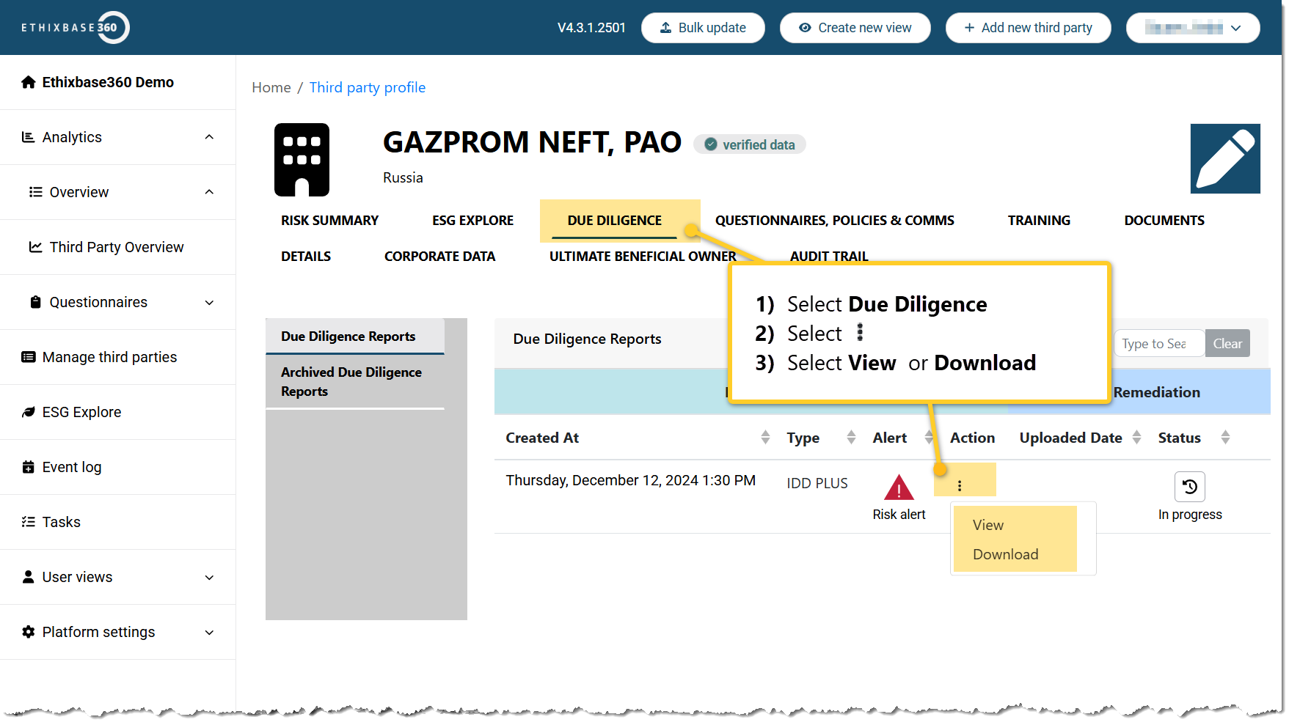1289x725 pixels.
Task: Click the Third Party Overview line-chart icon
Action: pos(35,247)
